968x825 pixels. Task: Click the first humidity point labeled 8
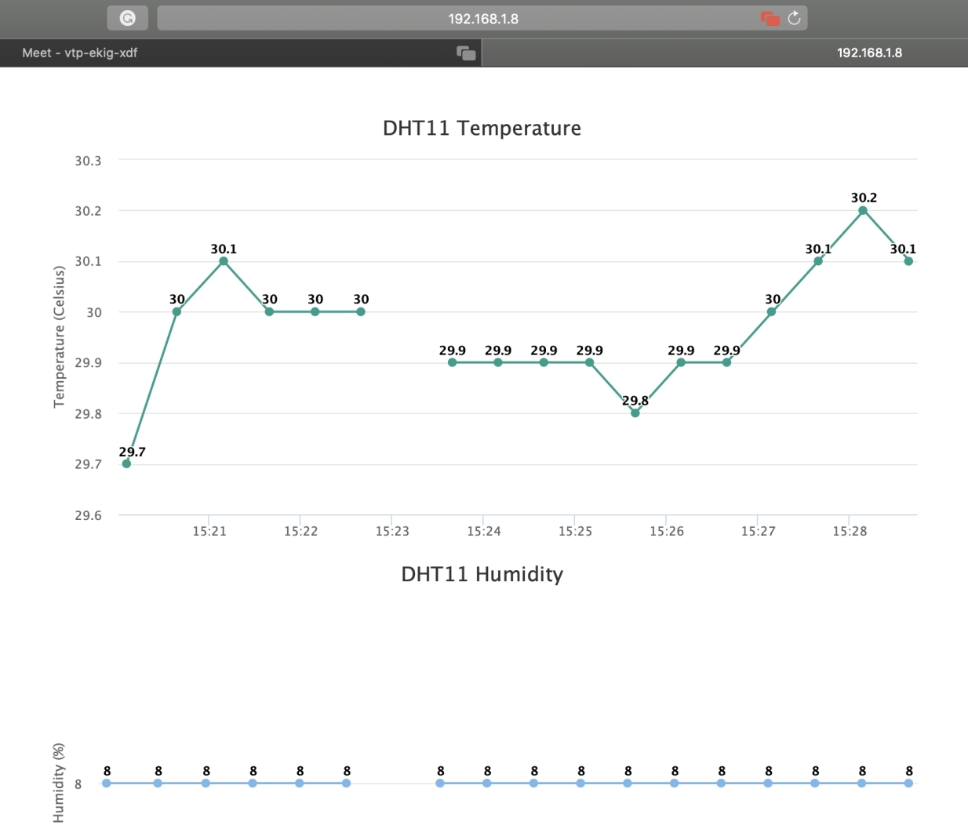pyautogui.click(x=106, y=783)
